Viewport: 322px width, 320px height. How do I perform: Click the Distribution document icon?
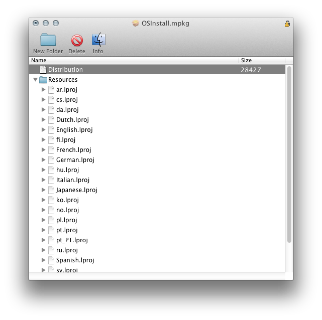click(x=43, y=70)
